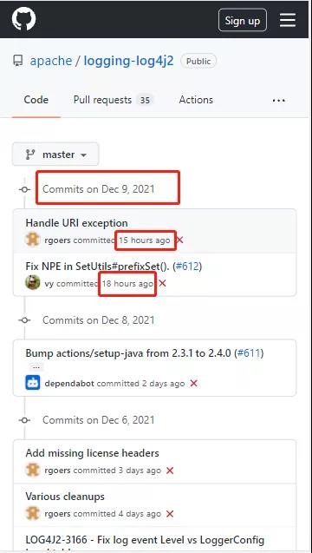Open the master branch dropdown
Screen dimensions: 312x553
point(55,155)
